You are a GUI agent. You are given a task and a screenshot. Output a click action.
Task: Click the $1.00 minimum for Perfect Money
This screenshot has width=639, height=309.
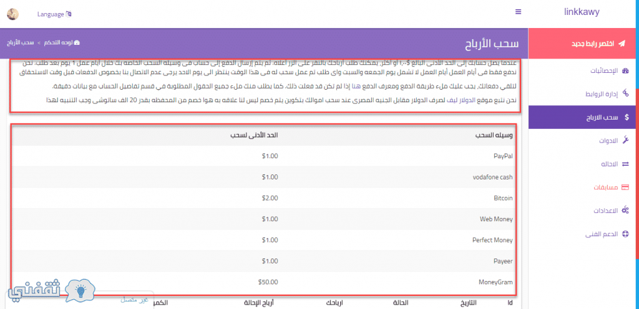pos(270,240)
